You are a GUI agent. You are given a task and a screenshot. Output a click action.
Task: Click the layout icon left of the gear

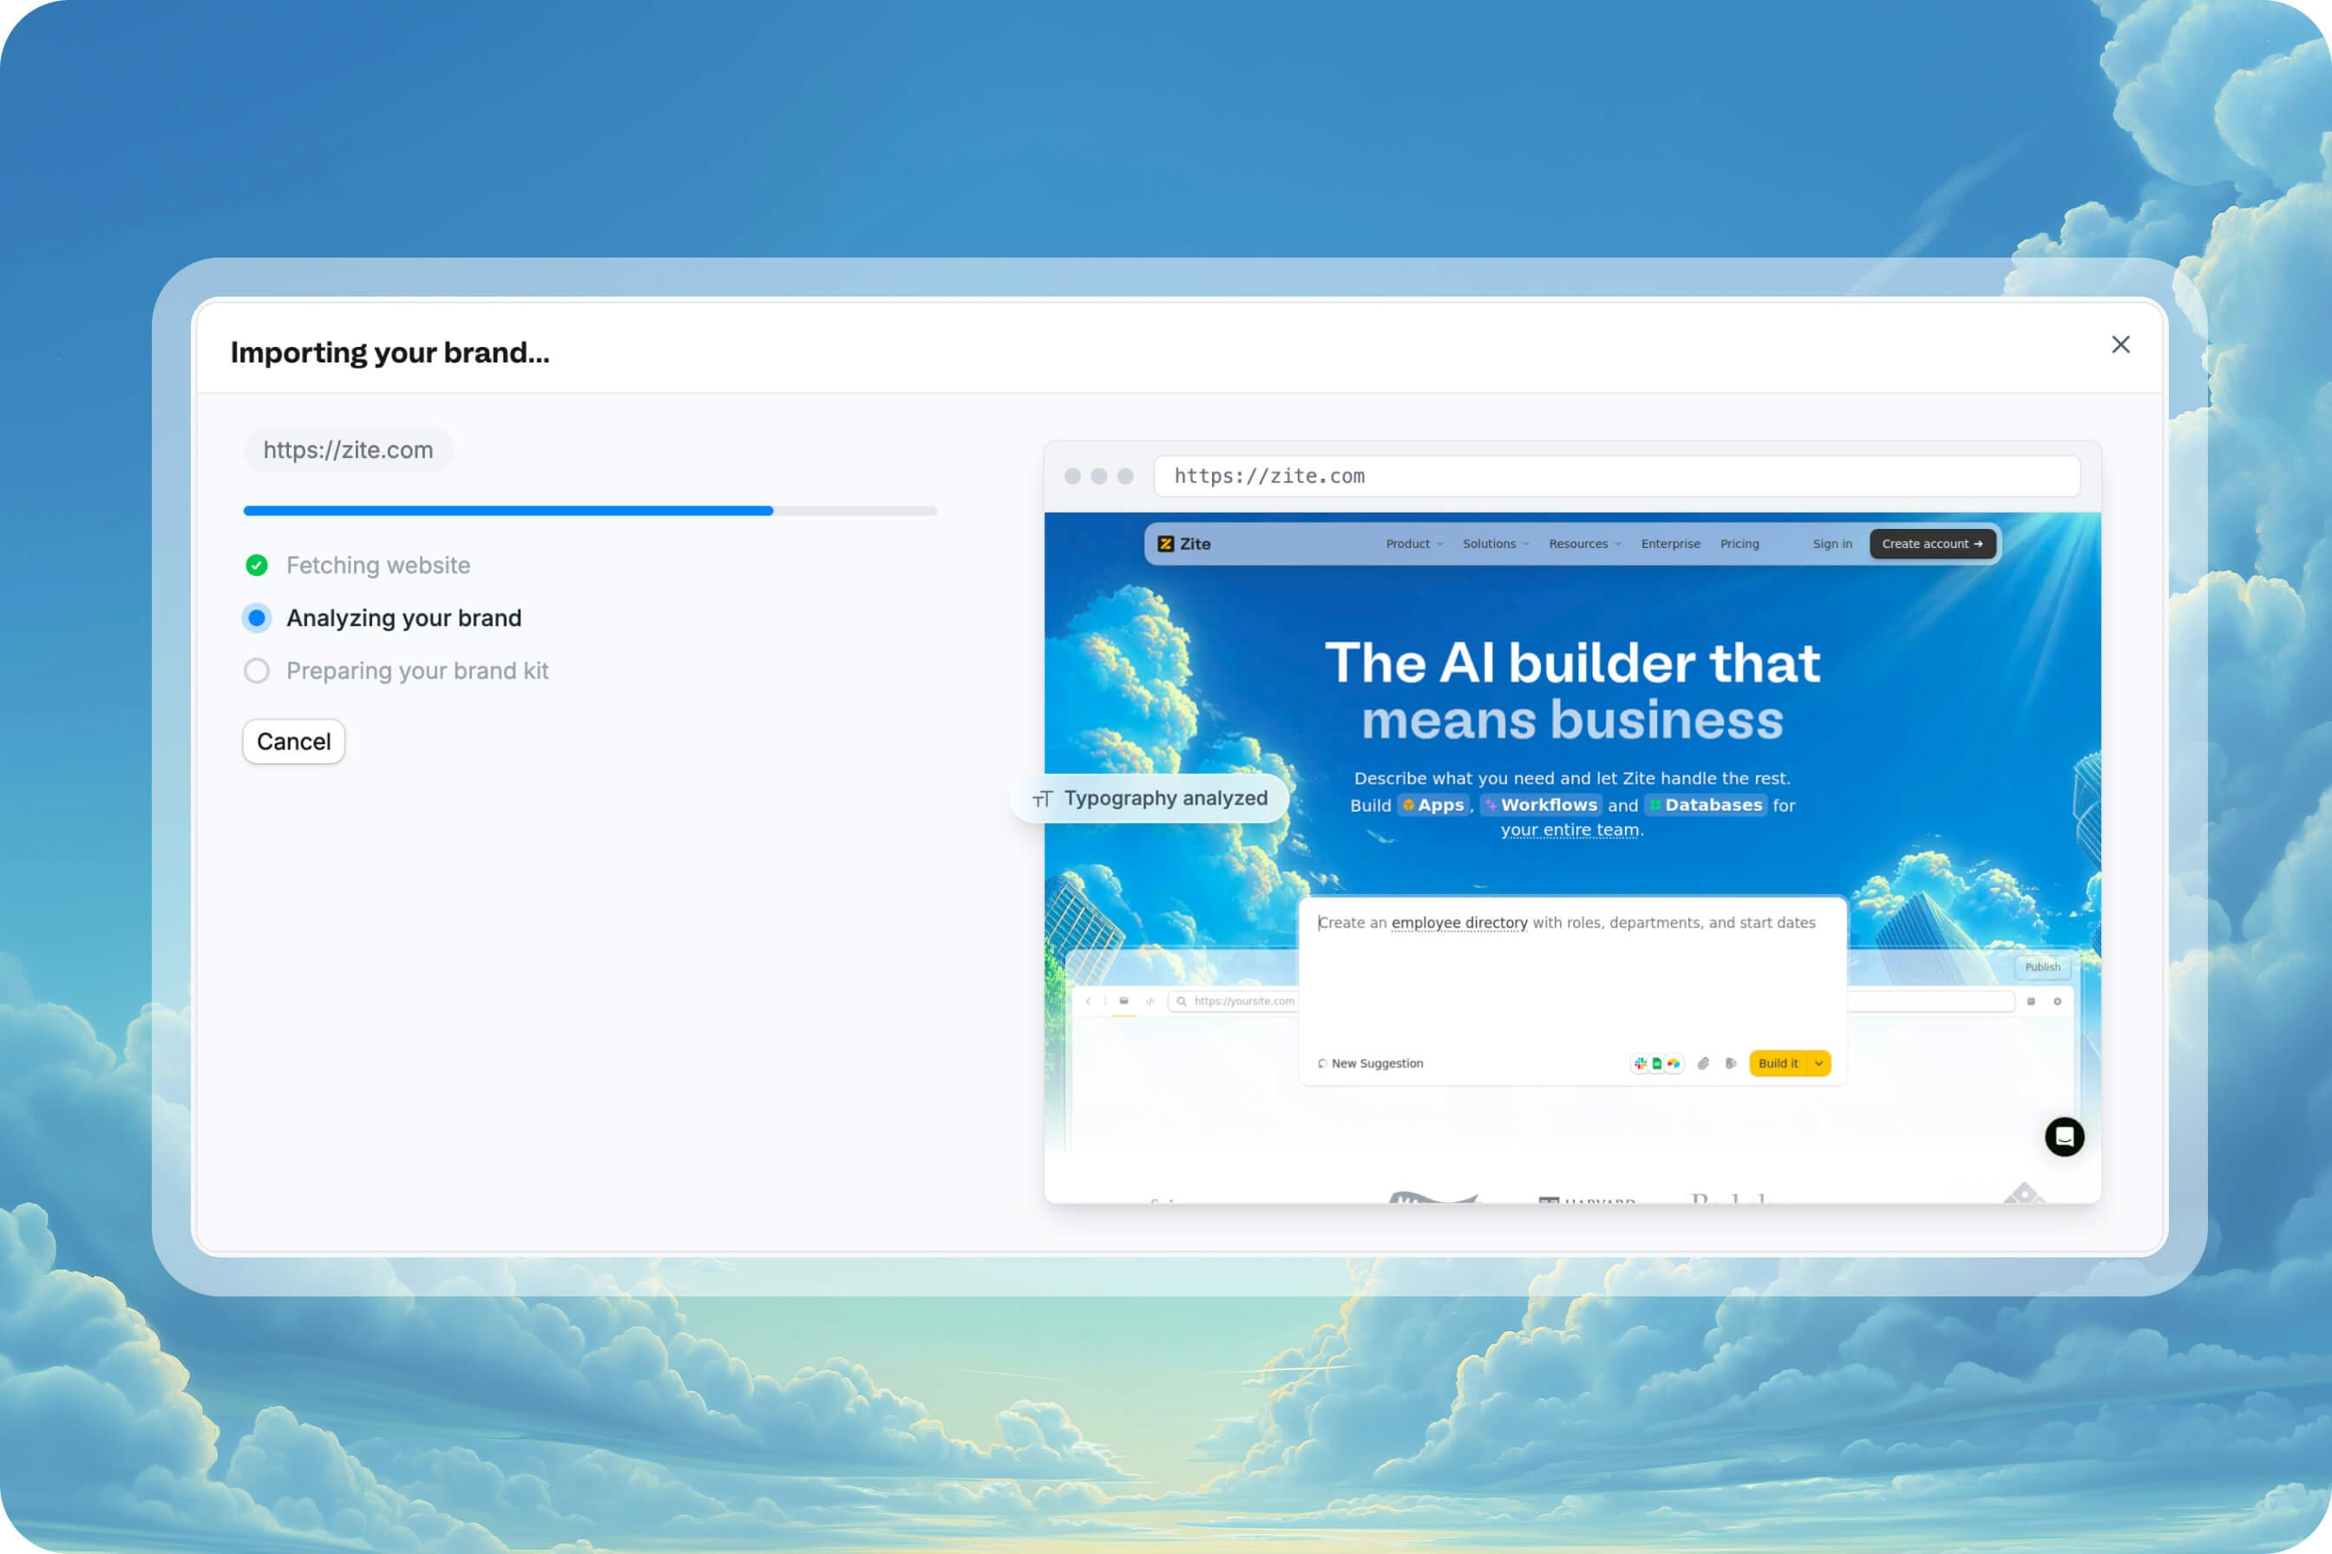click(2031, 1002)
